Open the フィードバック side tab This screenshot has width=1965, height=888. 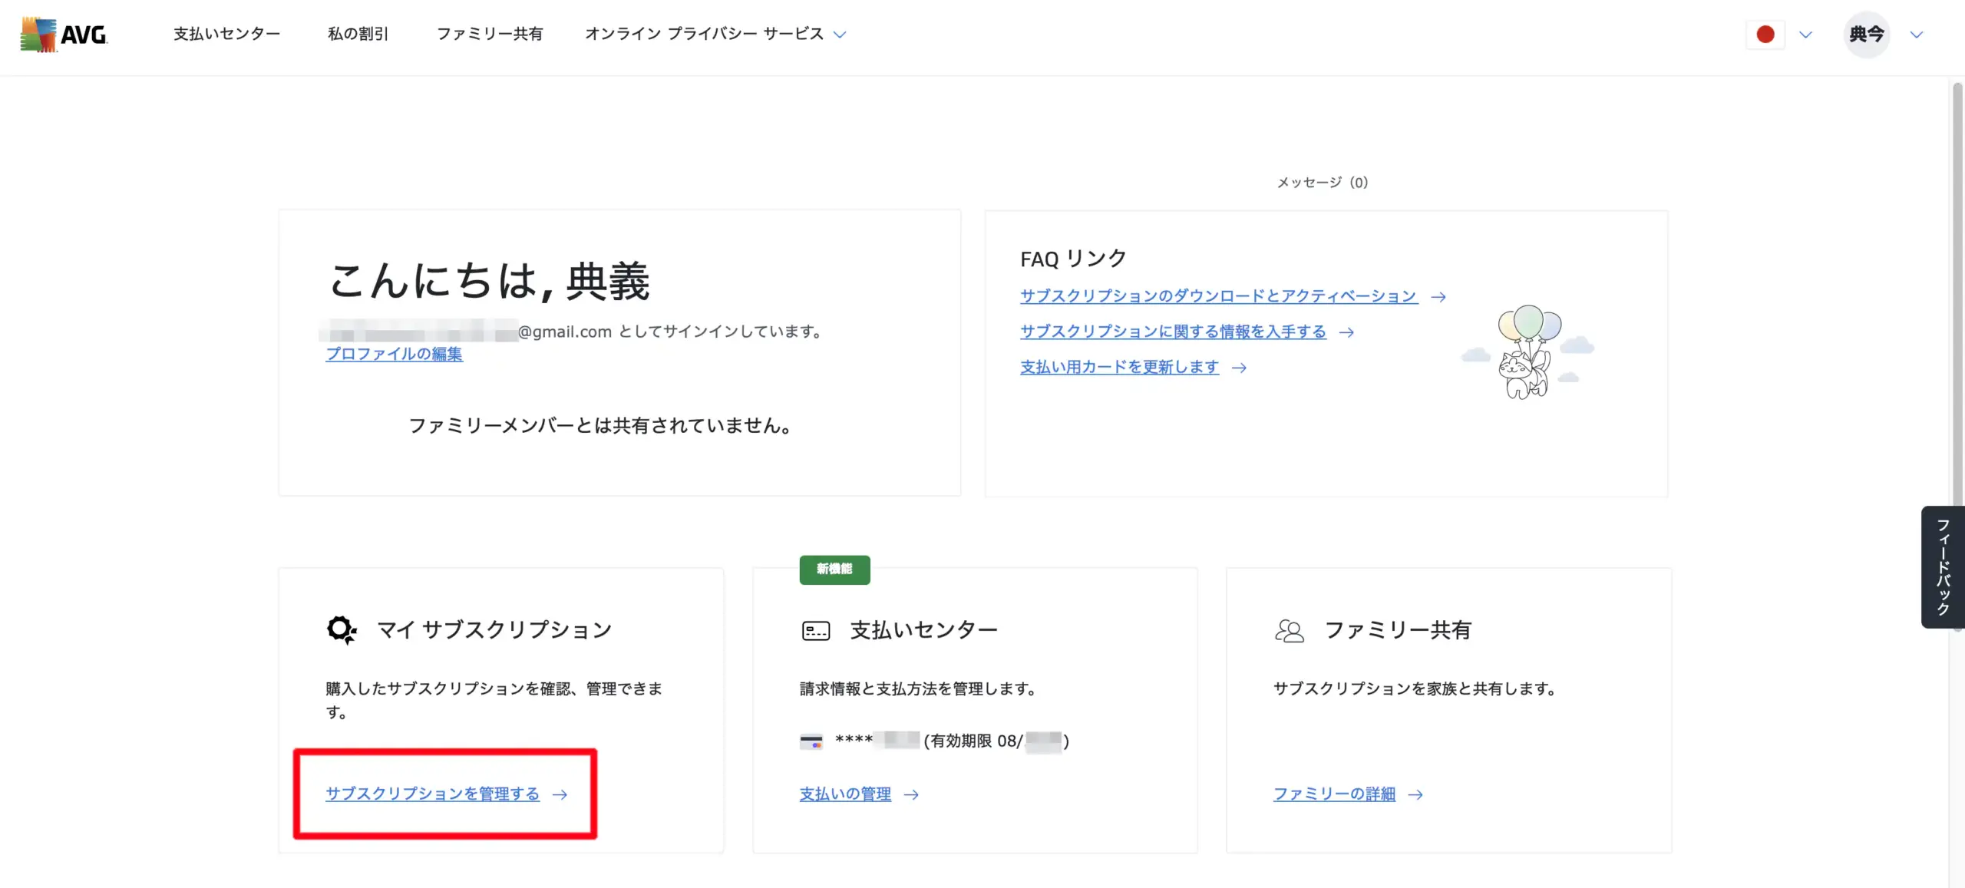[x=1942, y=567]
